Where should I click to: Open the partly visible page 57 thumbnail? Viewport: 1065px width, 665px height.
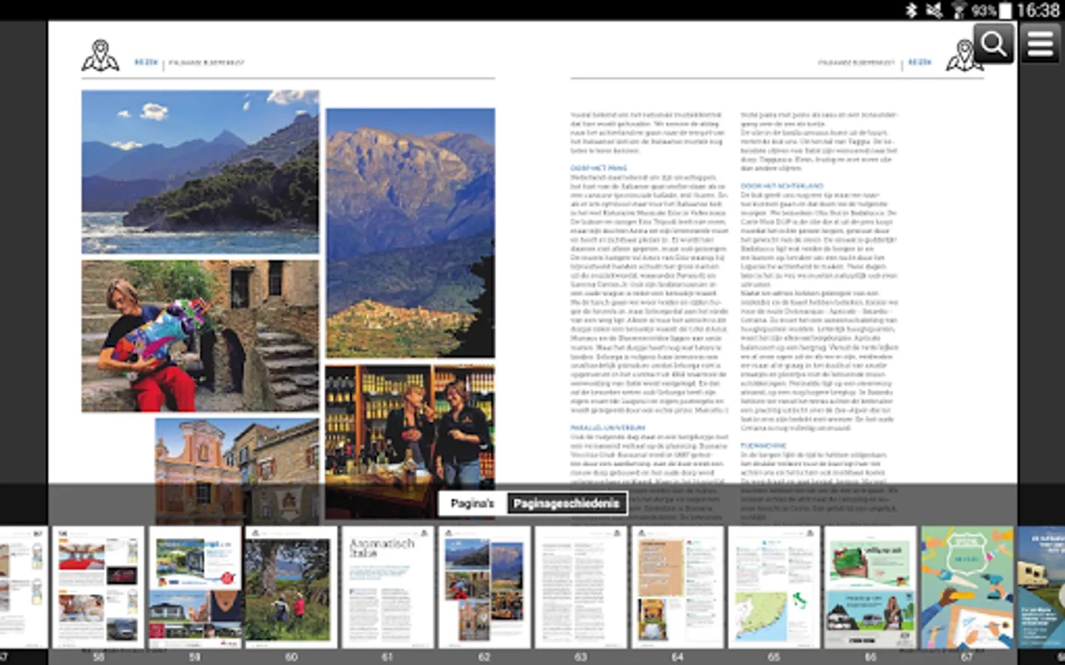coord(24,587)
